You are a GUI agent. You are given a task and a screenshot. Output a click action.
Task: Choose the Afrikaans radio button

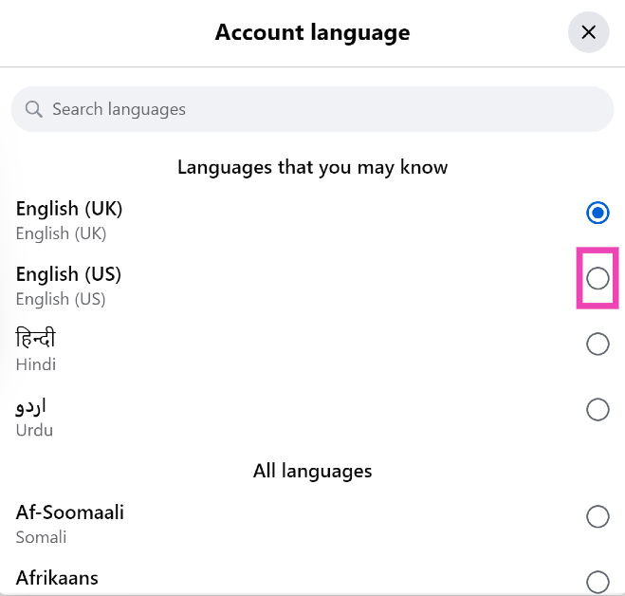pyautogui.click(x=597, y=581)
